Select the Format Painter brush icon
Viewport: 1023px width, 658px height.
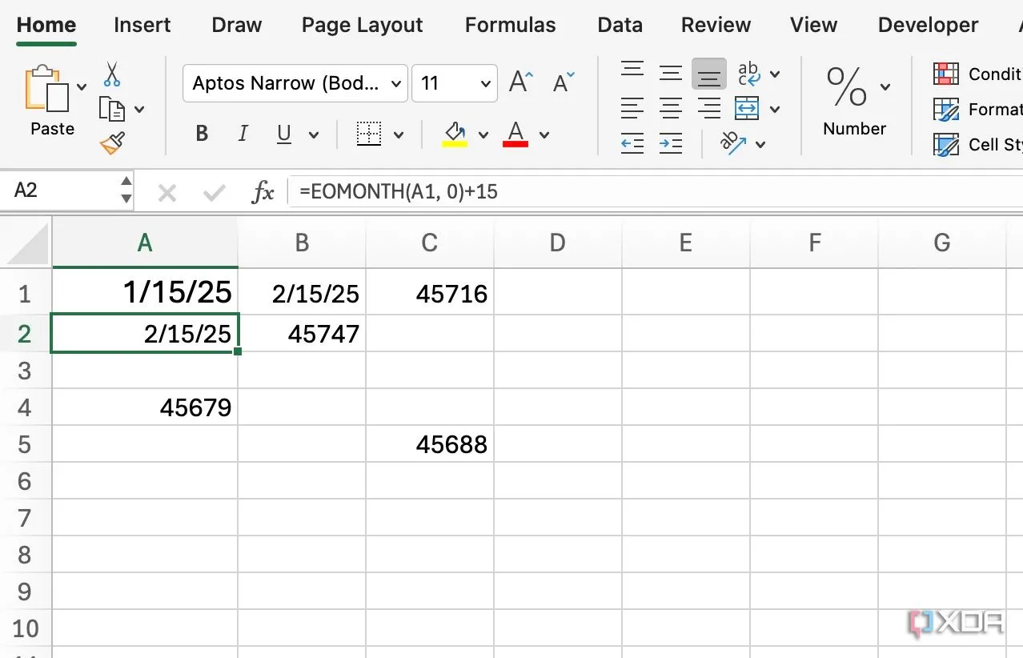click(112, 143)
